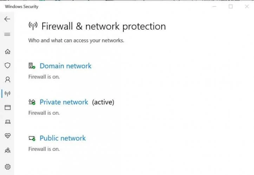The width and height of the screenshot is (254, 175).
Task: Open Device performance & health heart icon
Action: coord(7,135)
